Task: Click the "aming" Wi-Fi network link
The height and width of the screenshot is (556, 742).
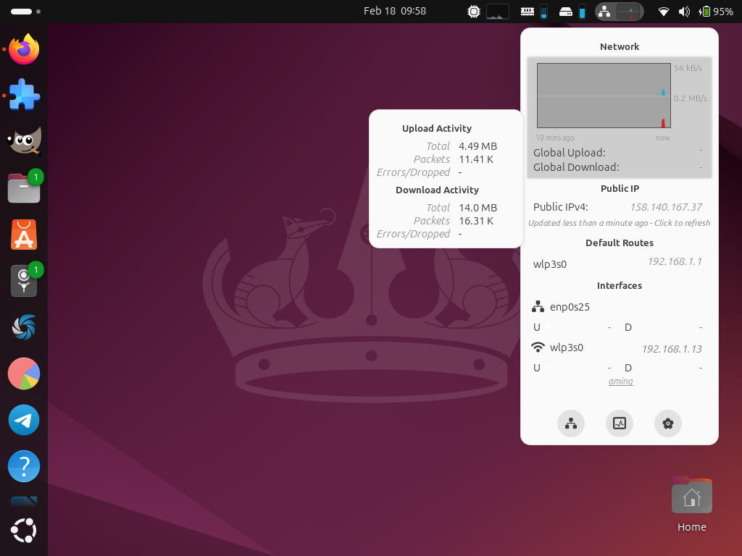Action: [620, 381]
